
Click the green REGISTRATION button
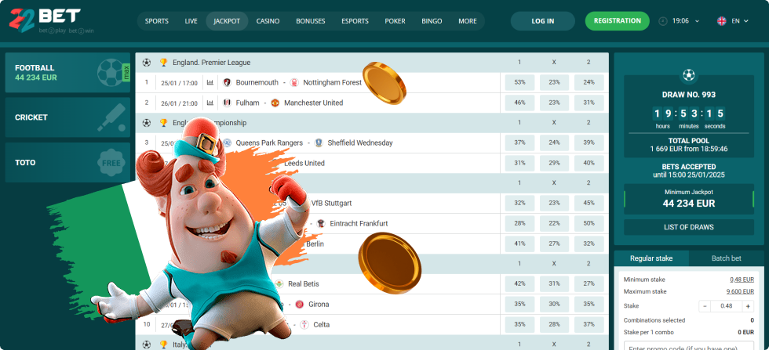(617, 21)
